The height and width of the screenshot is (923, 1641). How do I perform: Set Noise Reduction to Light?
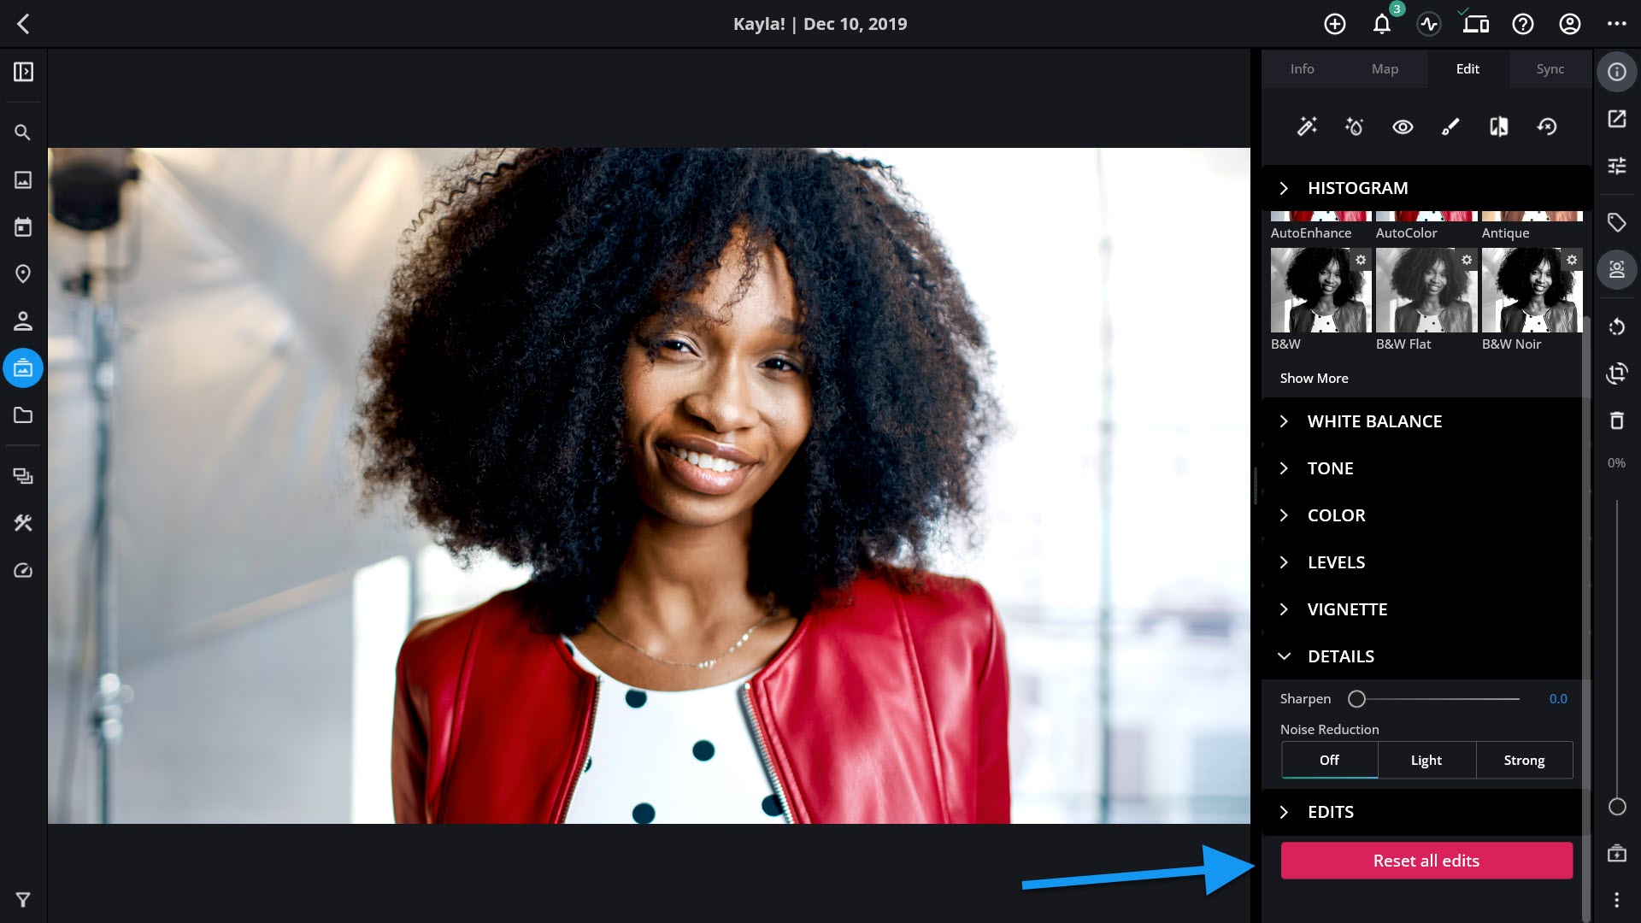pyautogui.click(x=1426, y=760)
